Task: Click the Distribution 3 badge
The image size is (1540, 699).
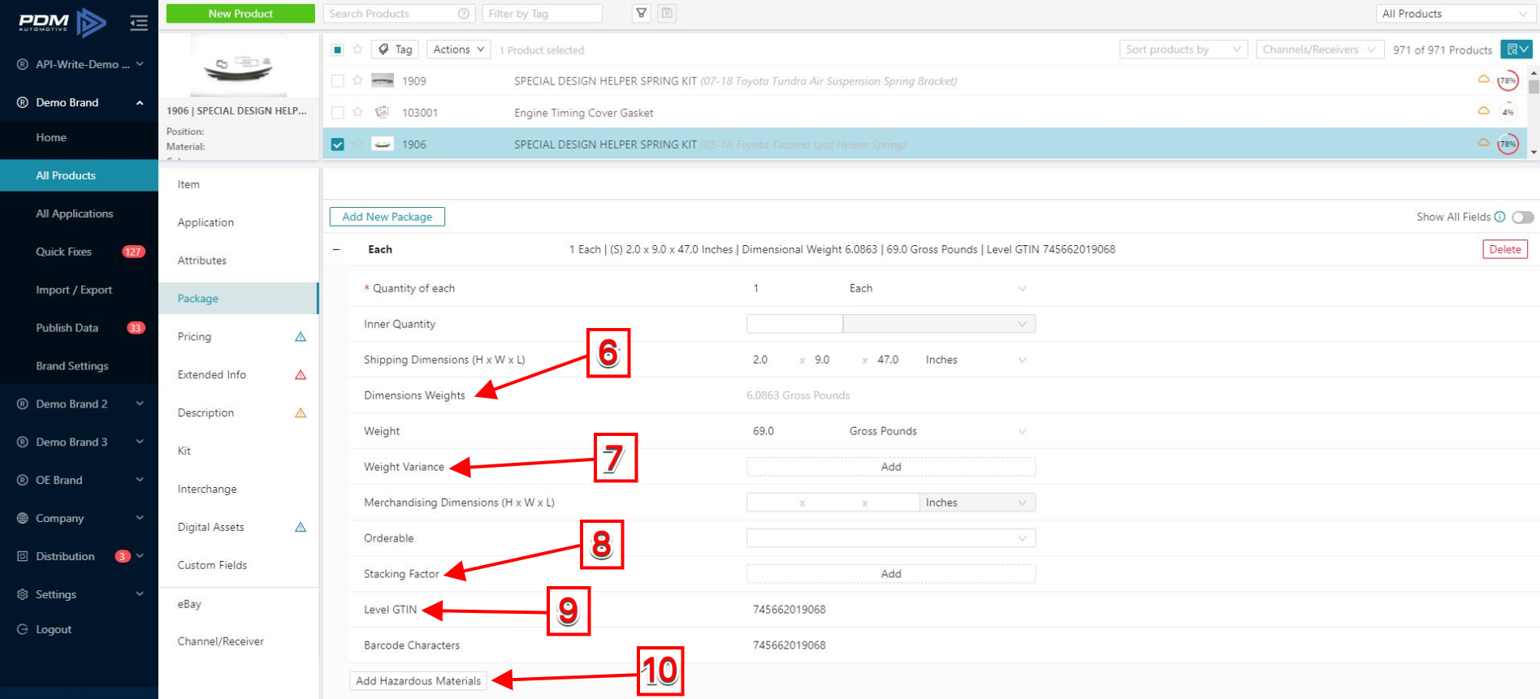Action: 123,556
